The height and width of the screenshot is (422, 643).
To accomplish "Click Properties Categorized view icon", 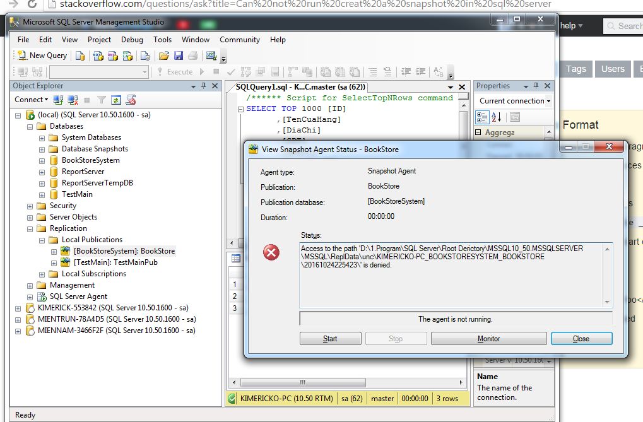I will point(482,117).
